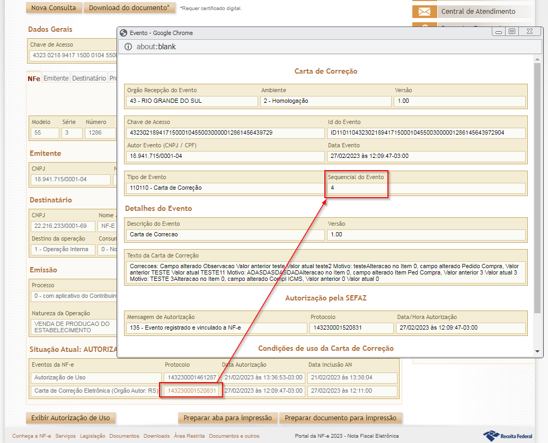Click Emitente CNPJ 18.941.715/0001-04 on main page
548x443 pixels.
70,179
